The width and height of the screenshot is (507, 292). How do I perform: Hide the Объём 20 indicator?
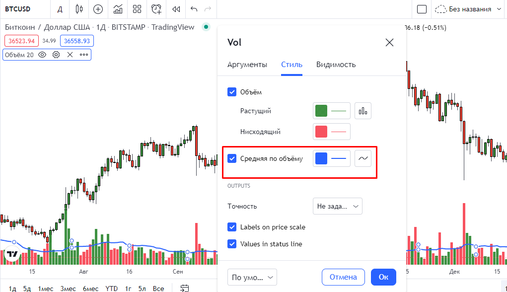42,55
